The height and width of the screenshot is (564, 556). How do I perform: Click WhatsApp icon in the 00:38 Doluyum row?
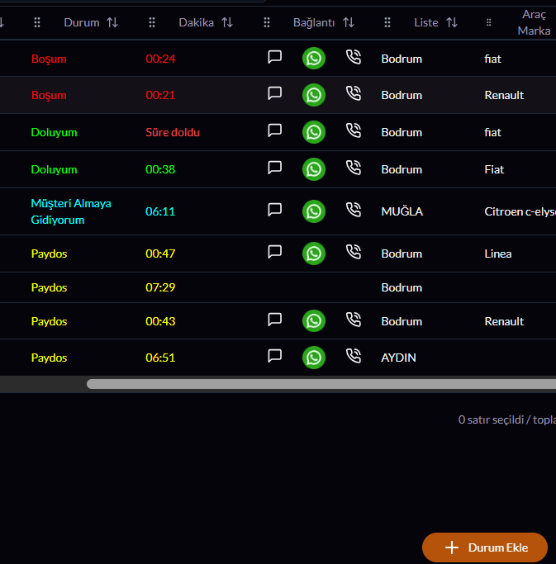click(x=314, y=169)
